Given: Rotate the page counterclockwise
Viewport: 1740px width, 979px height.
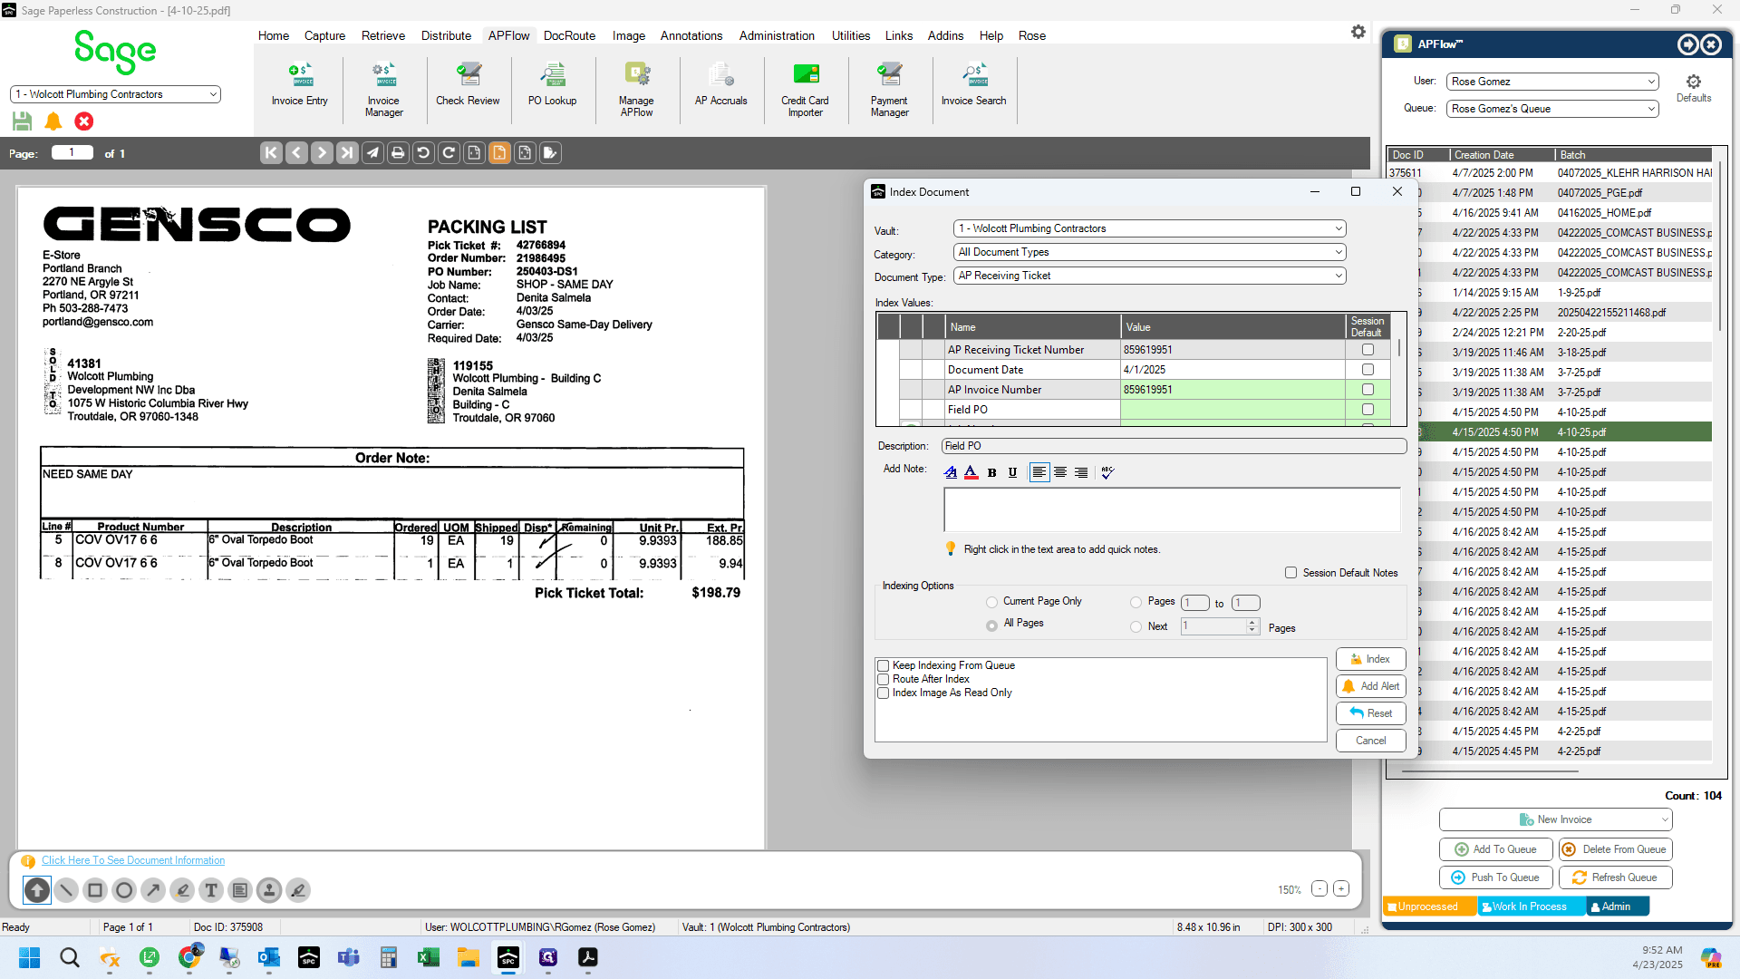Looking at the screenshot, I should pos(423,153).
